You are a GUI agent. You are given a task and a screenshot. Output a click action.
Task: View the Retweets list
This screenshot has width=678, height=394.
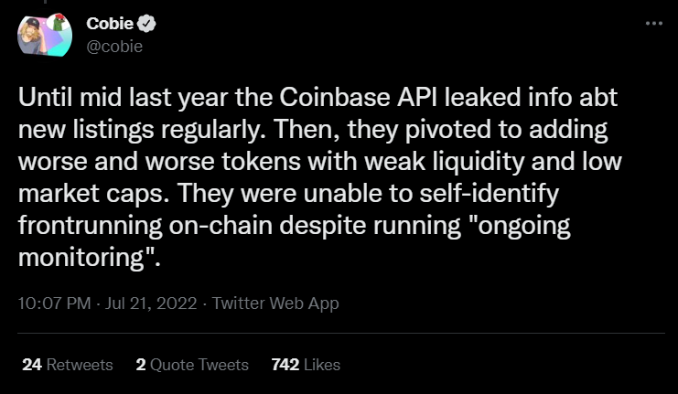pyautogui.click(x=80, y=364)
